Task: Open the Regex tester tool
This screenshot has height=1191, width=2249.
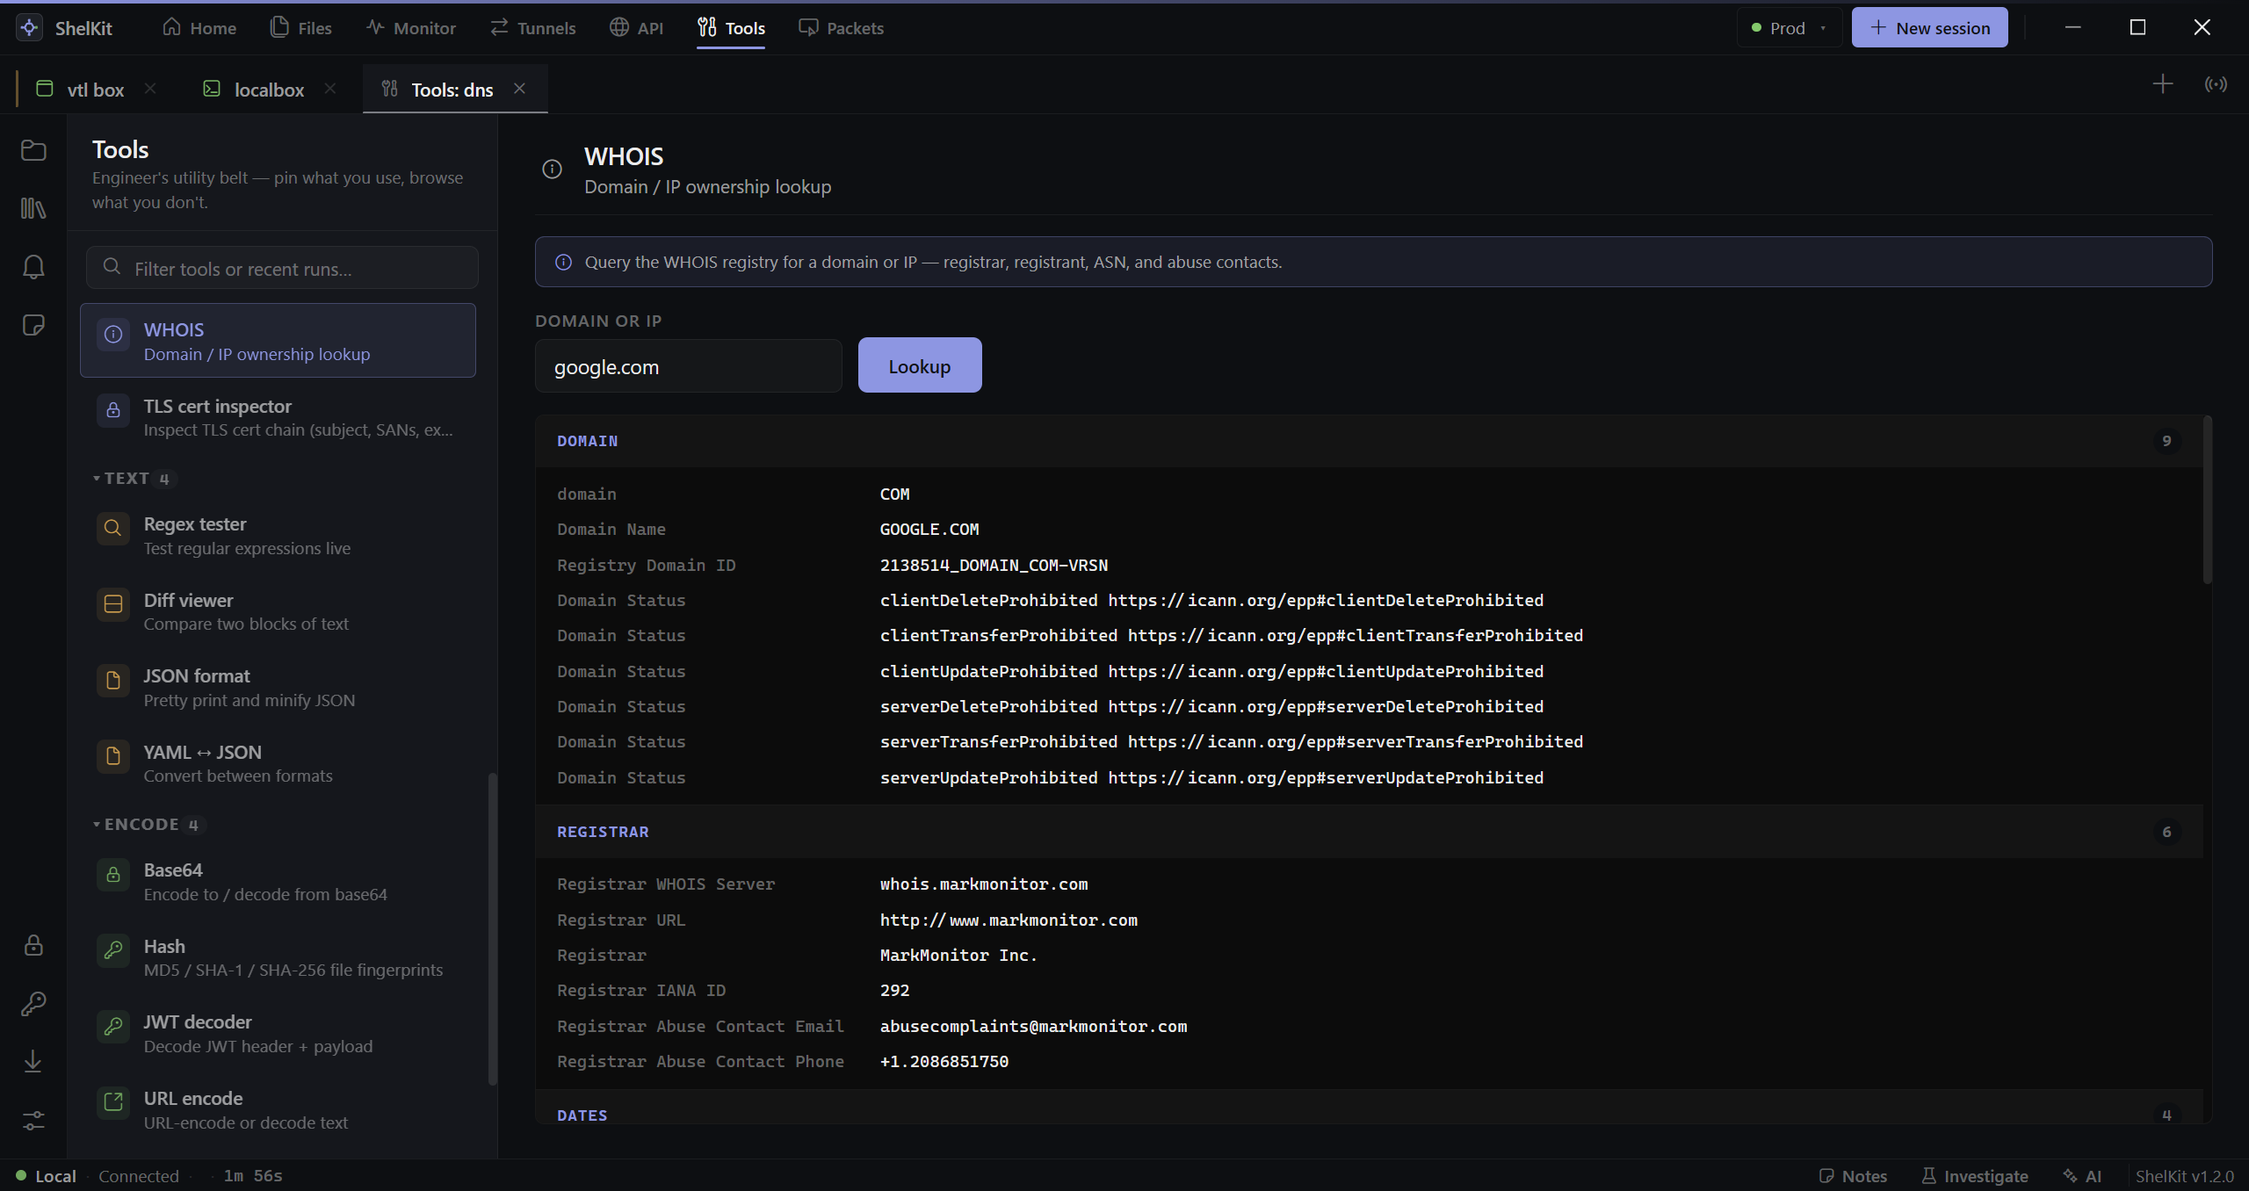Action: pos(278,536)
